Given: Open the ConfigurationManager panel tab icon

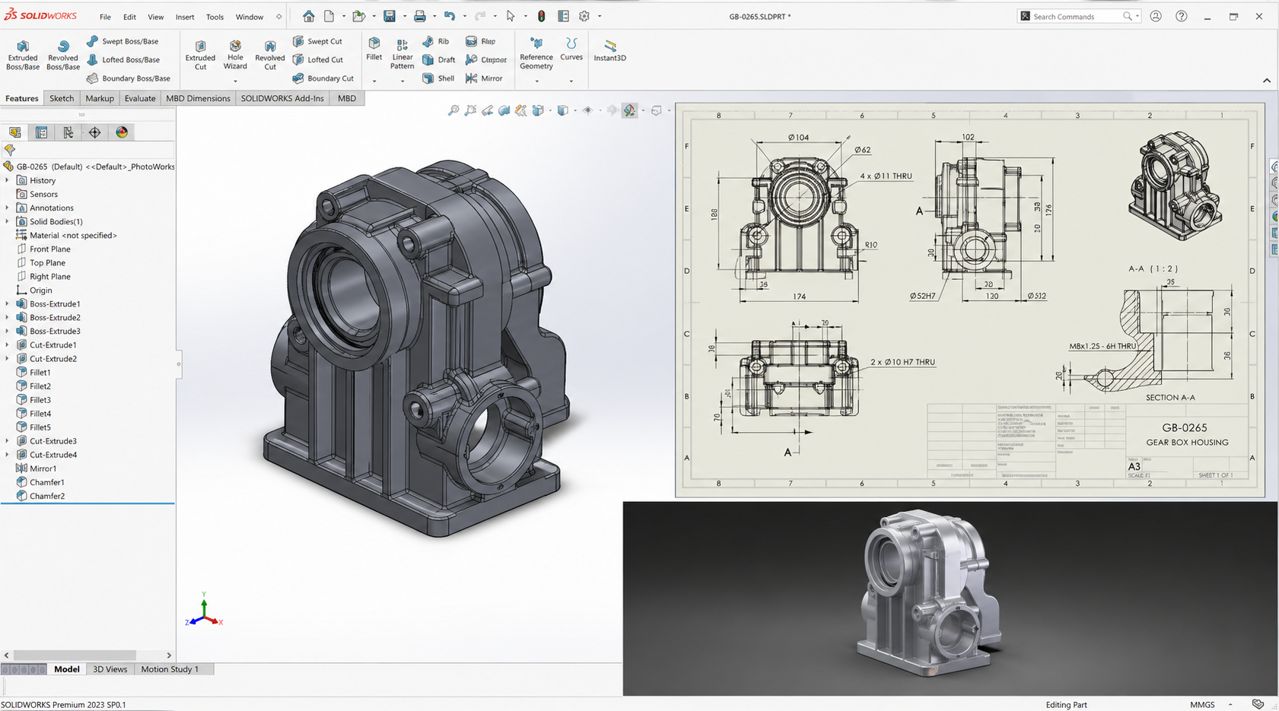Looking at the screenshot, I should [68, 132].
